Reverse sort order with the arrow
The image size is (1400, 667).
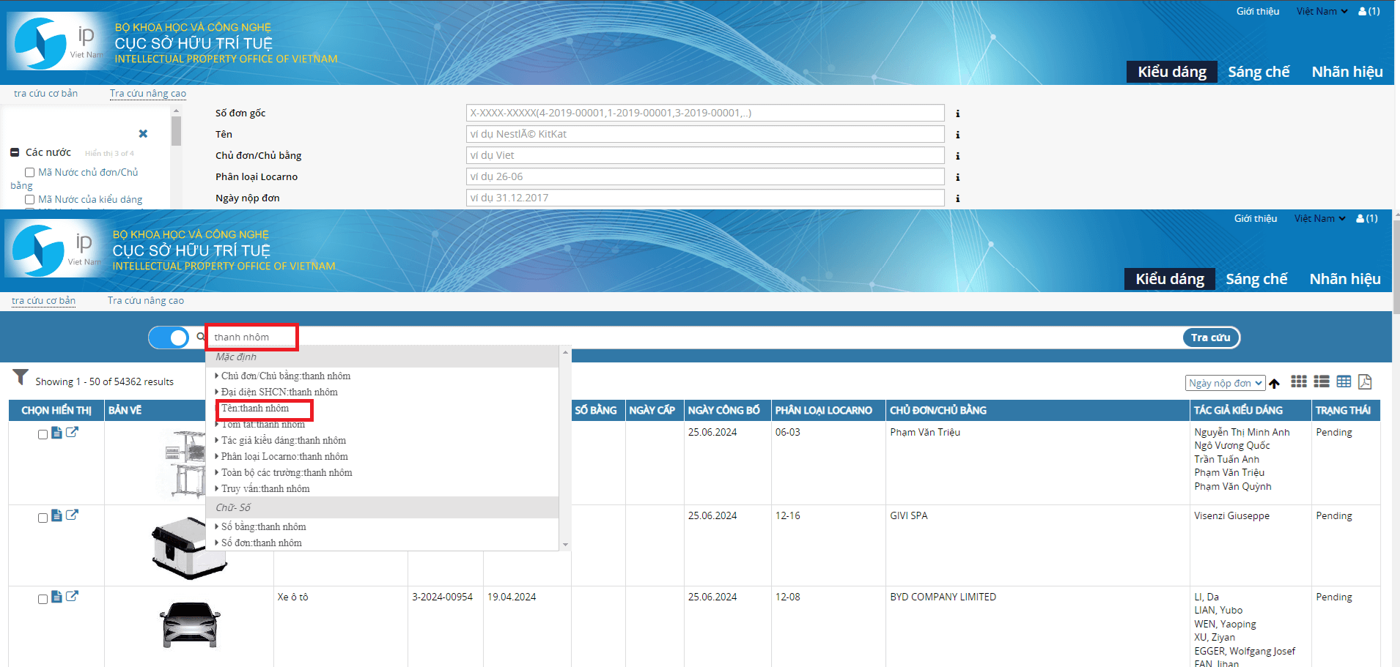pos(1275,384)
